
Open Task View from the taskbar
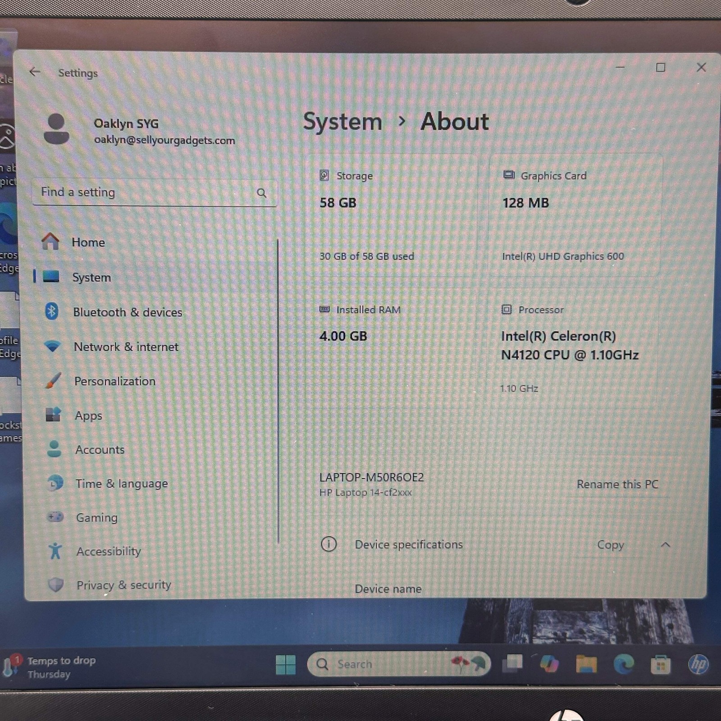pos(513,663)
